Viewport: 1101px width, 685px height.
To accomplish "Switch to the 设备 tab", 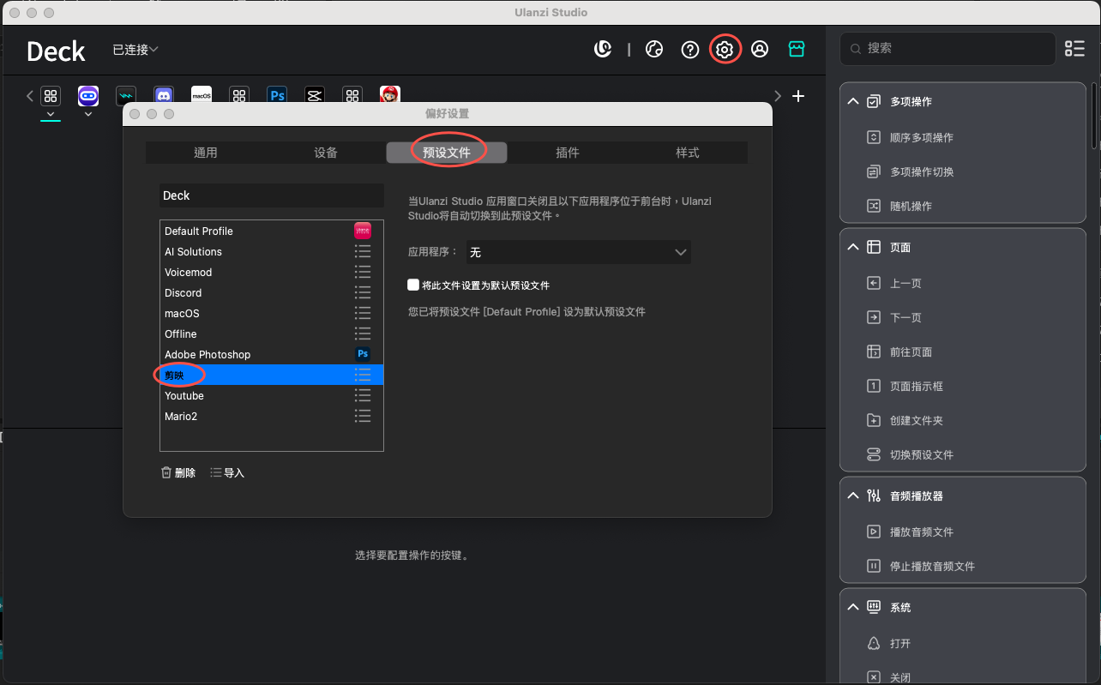I will click(x=326, y=153).
